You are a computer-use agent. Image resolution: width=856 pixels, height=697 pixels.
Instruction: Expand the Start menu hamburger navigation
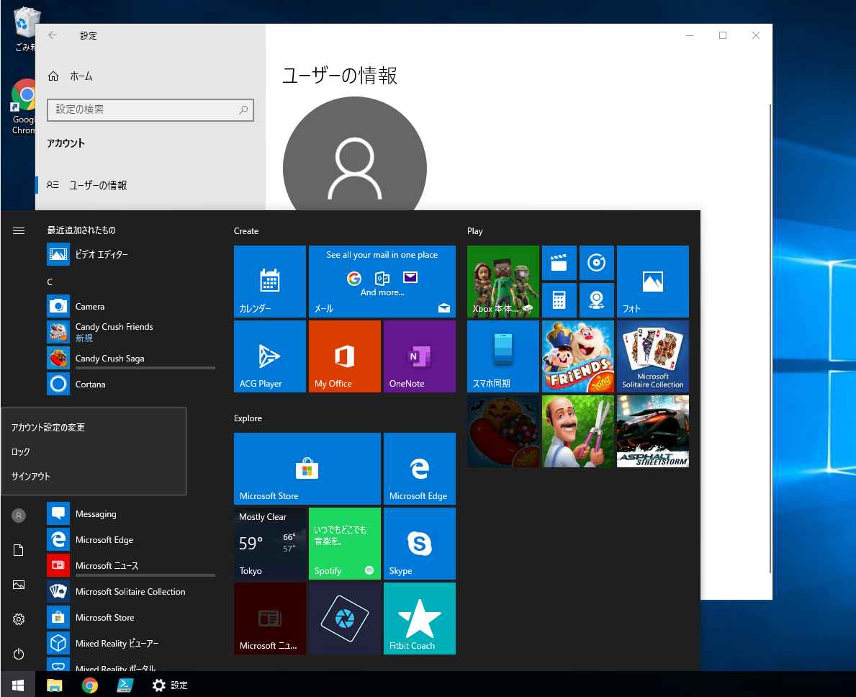tap(19, 231)
